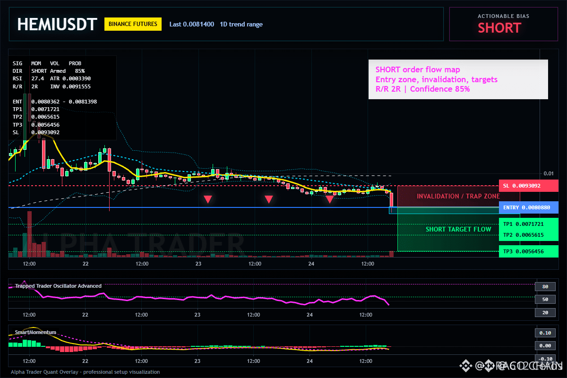This screenshot has height=378, width=567.
Task: Click the 0.00 label on SmartMomentum axis
Action: [545, 346]
